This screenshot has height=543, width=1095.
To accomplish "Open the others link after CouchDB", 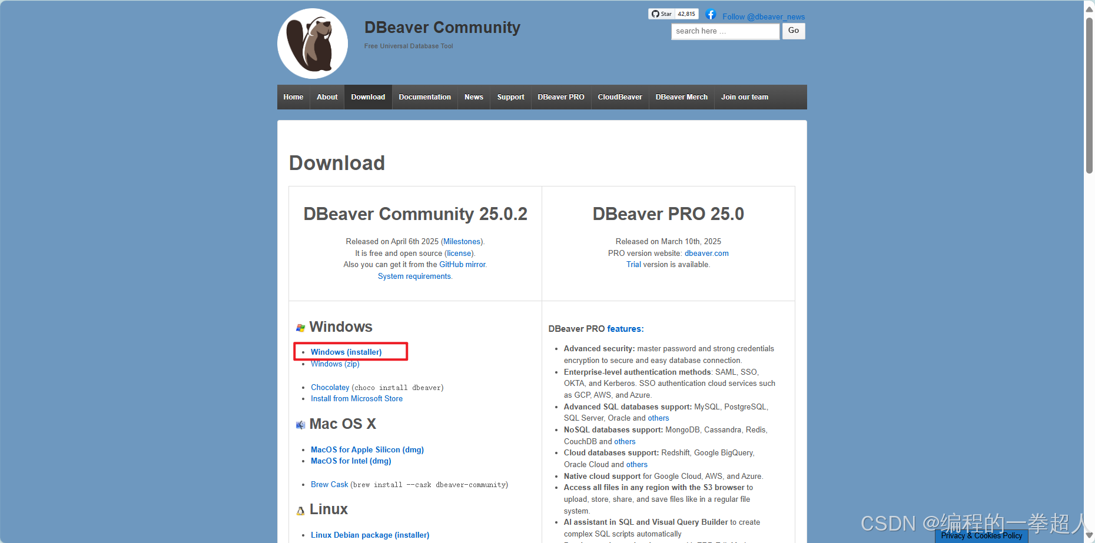I will tap(625, 442).
